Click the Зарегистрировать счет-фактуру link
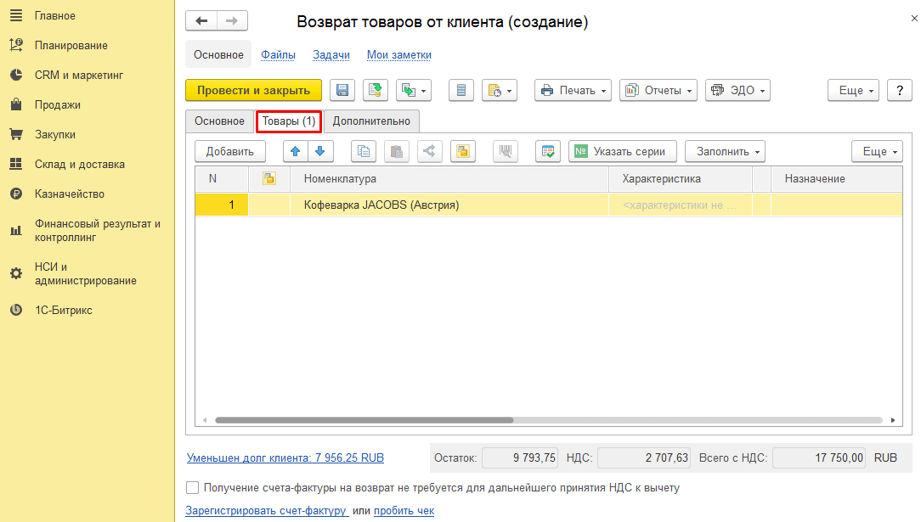 coord(266,511)
